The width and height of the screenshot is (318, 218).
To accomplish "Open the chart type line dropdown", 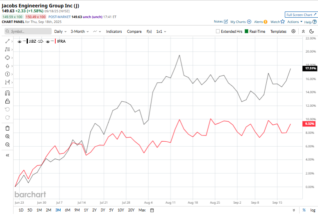I will (x=97, y=32).
